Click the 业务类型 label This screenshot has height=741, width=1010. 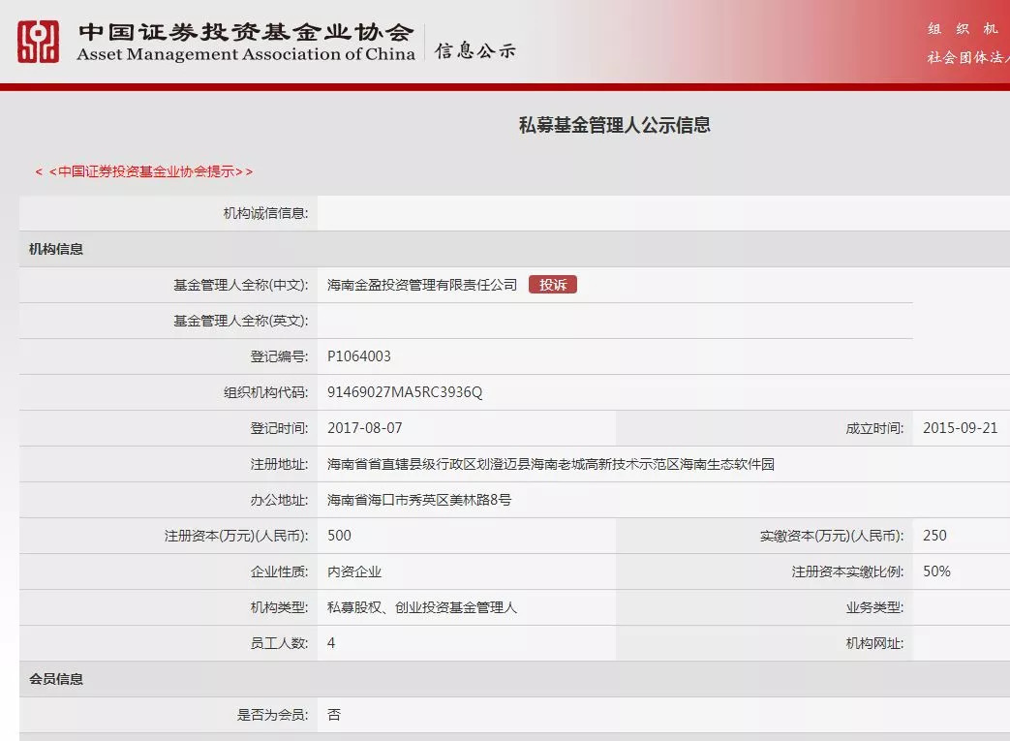874,607
